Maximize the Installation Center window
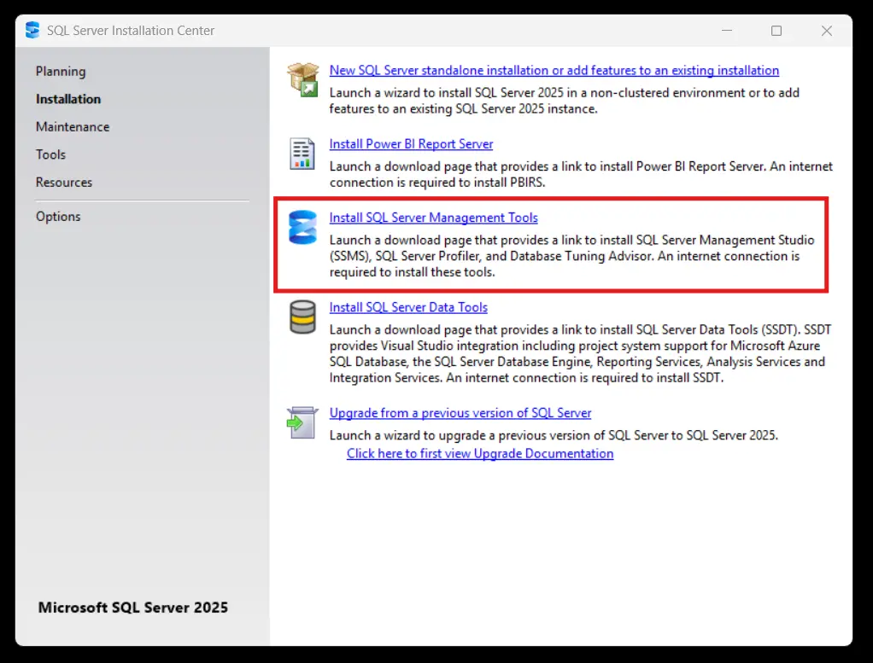873x663 pixels. tap(776, 30)
